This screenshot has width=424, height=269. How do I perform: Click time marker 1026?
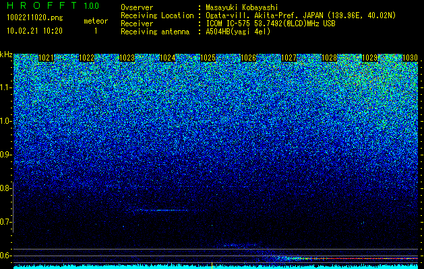(248, 58)
